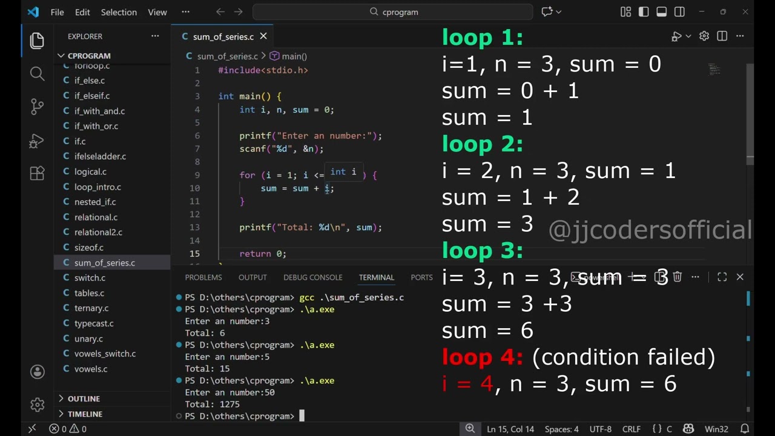Open Explorer panel More Actions ellipsis
This screenshot has width=775, height=436.
[x=155, y=36]
